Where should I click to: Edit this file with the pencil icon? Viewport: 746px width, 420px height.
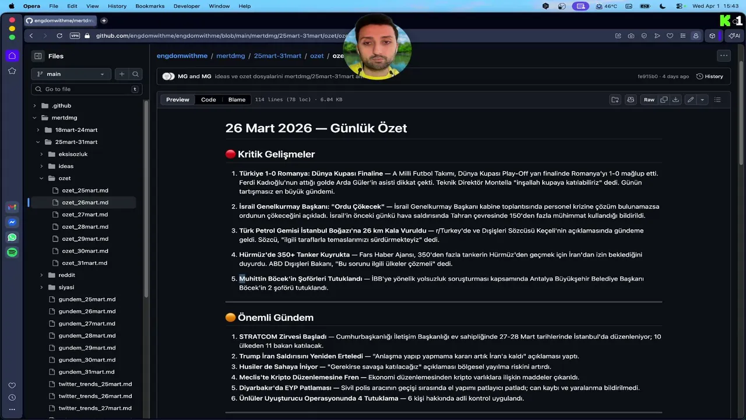[x=691, y=100]
